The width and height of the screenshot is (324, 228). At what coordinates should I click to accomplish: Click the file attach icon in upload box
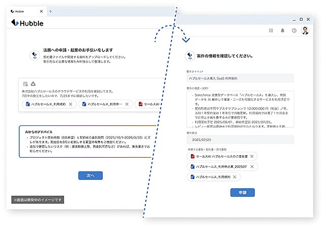pyautogui.click(x=25, y=84)
